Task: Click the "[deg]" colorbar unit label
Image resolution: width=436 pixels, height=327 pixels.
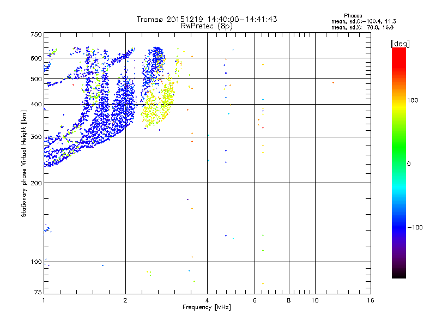Action: tap(400, 44)
